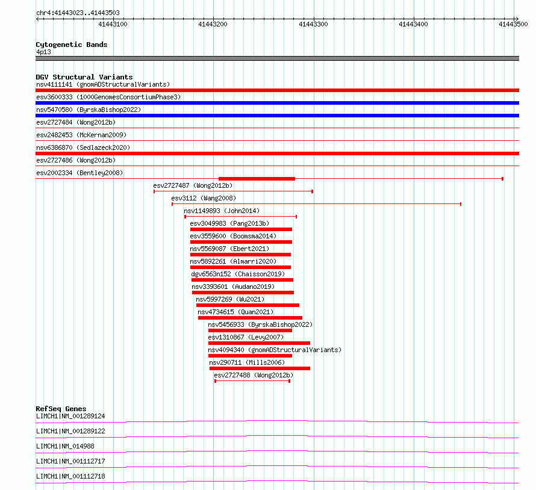Click red bar of nsv4734615
This screenshot has width=536, height=490.
tap(250, 318)
